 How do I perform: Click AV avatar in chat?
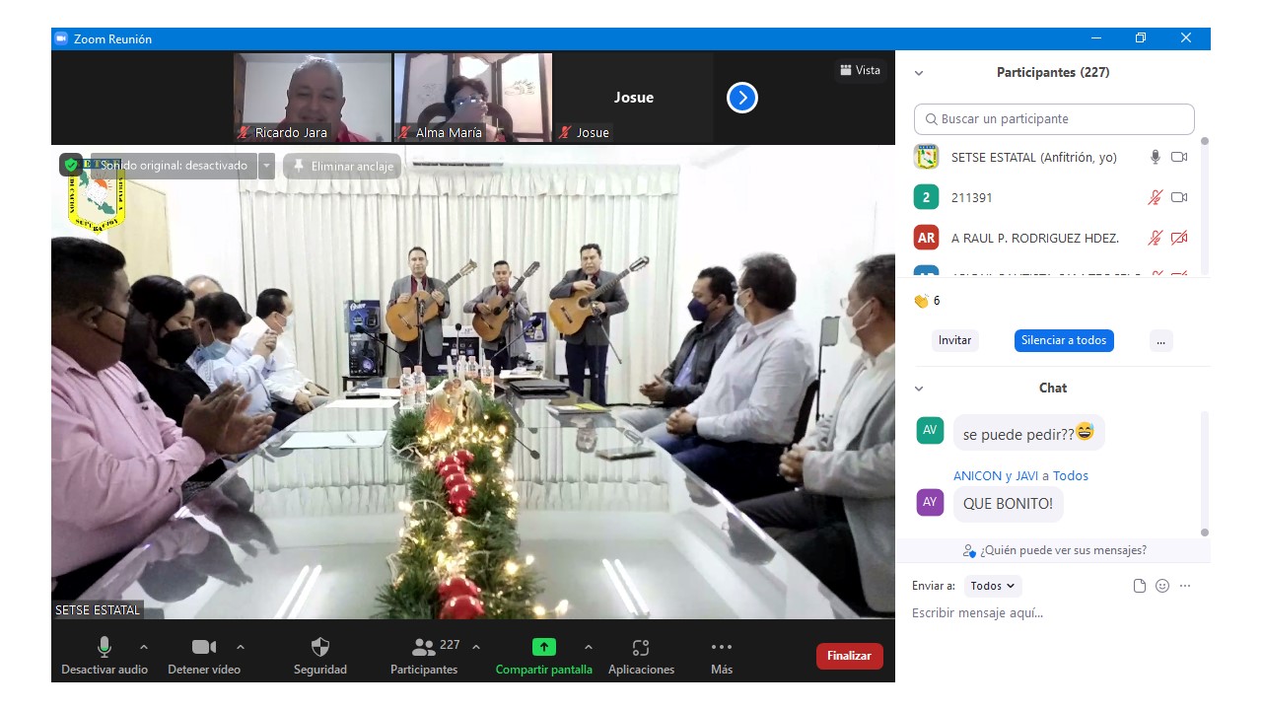pos(930,430)
